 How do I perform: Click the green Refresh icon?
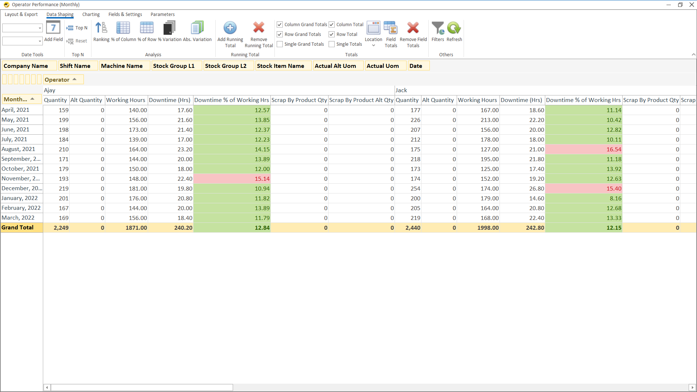(x=454, y=28)
